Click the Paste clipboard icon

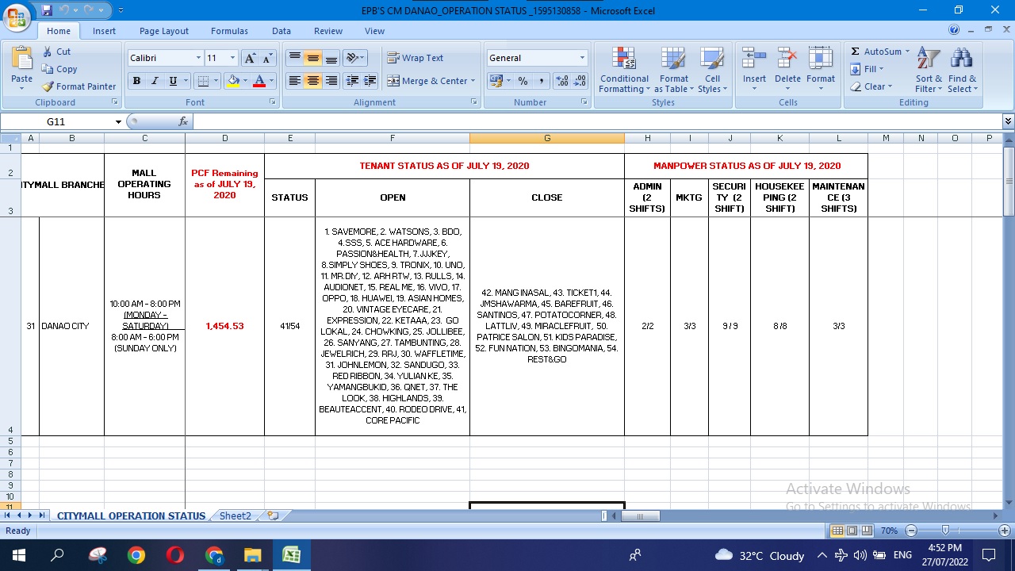21,59
